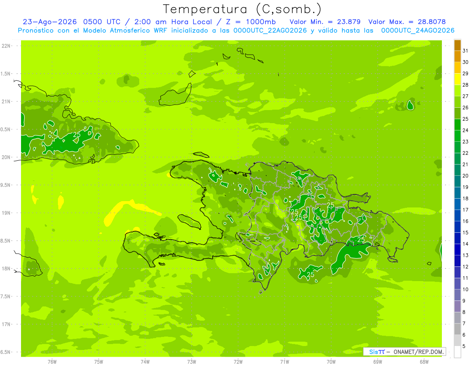This screenshot has height=367, width=476.
Task: Click the longitude axis label "72W"
Action: pyautogui.click(x=238, y=362)
